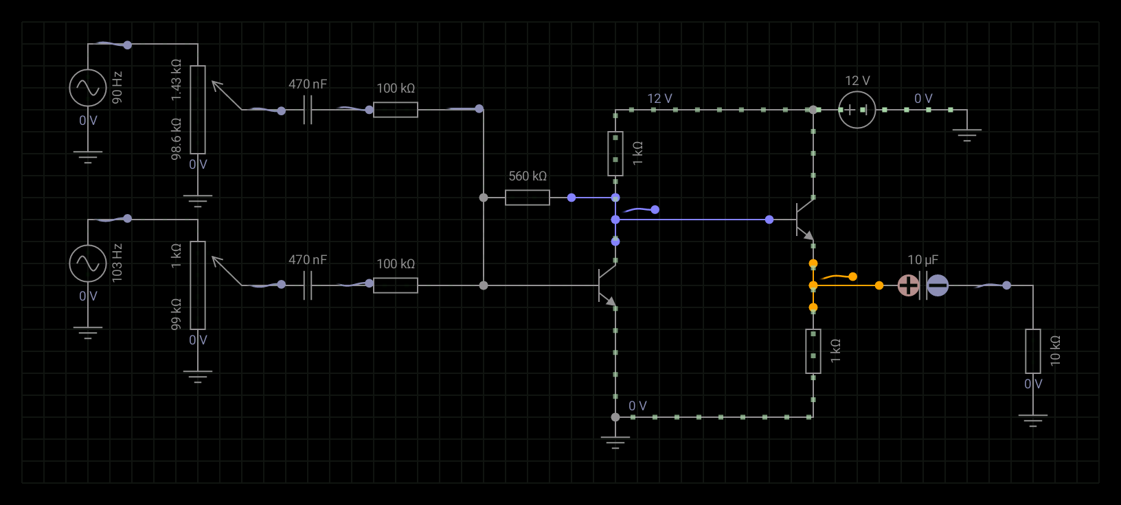Select the right NPN transistor near orange node
This screenshot has width=1121, height=505.
tap(804, 220)
